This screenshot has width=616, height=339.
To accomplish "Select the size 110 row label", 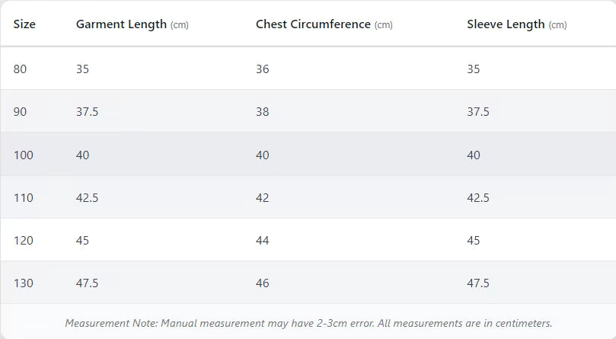I will click(x=23, y=197).
